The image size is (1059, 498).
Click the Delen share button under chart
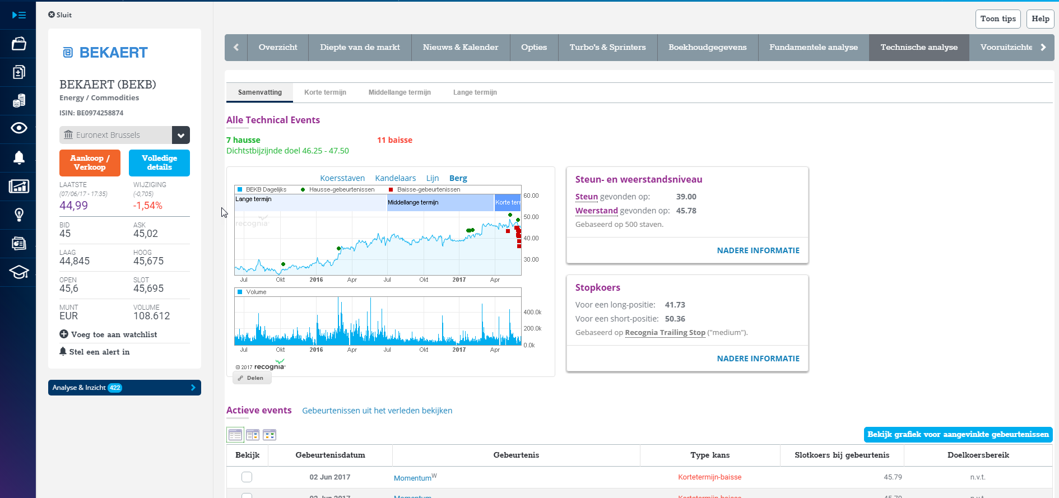click(x=252, y=378)
